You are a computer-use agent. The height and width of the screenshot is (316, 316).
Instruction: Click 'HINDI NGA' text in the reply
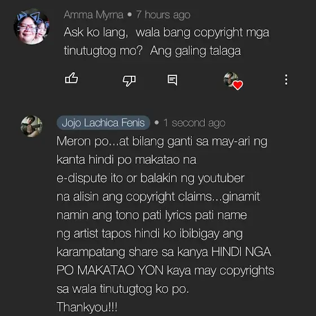point(242,252)
